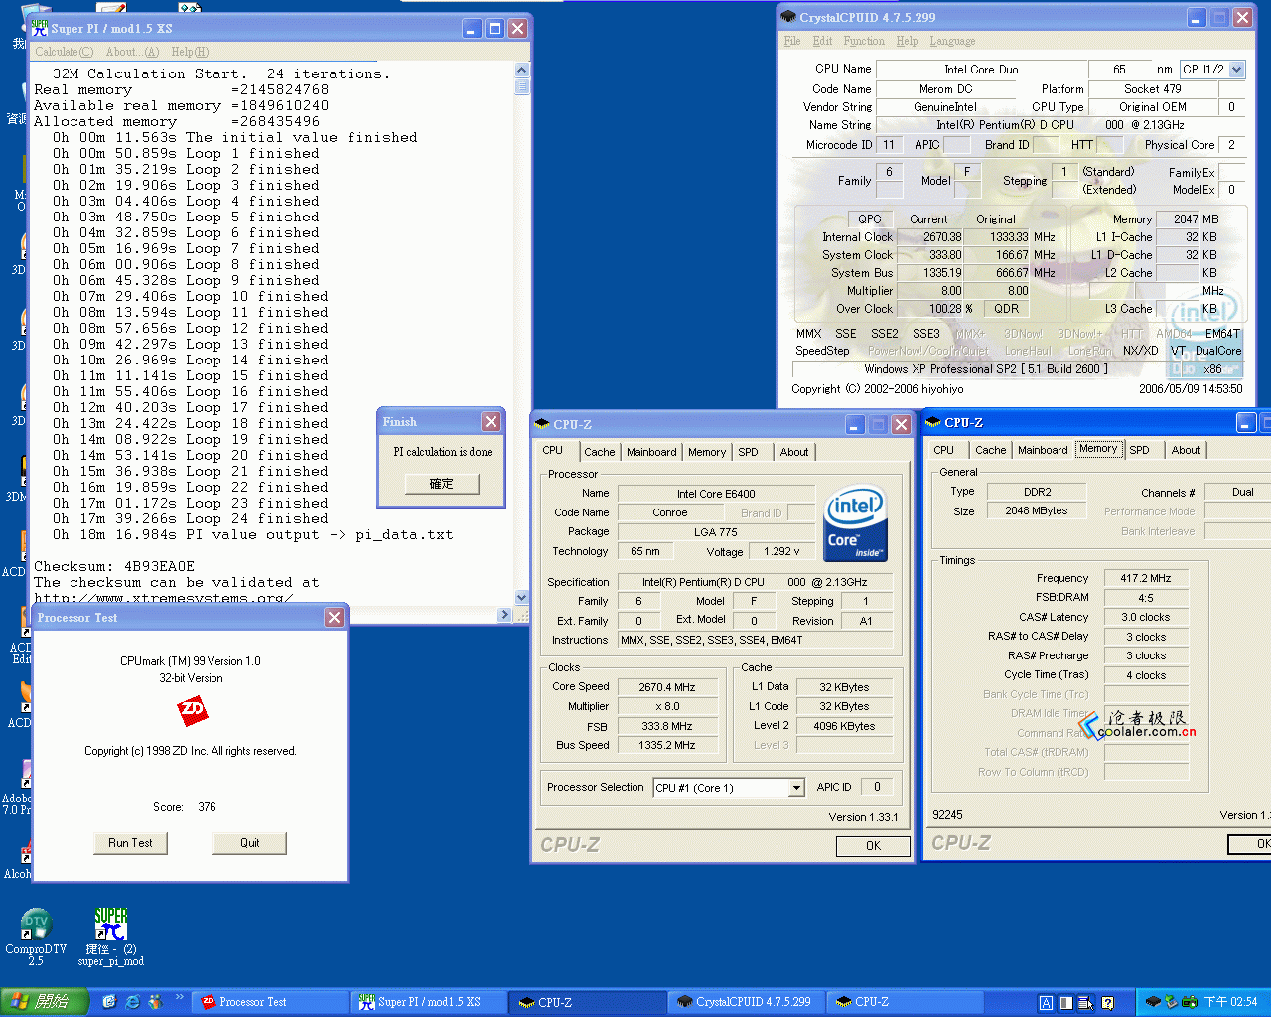Click the Score value 376 in Processor Test
This screenshot has width=1271, height=1017.
207,807
